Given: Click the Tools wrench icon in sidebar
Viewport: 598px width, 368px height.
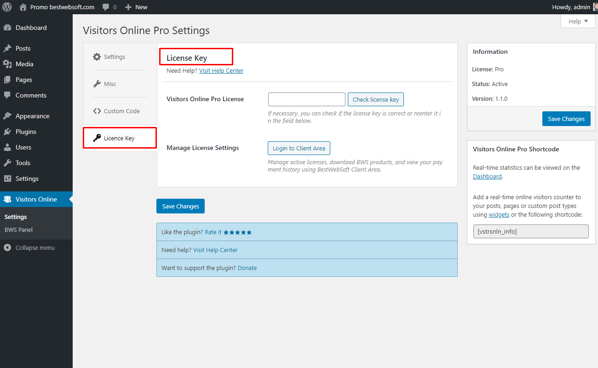Looking at the screenshot, I should [x=7, y=163].
